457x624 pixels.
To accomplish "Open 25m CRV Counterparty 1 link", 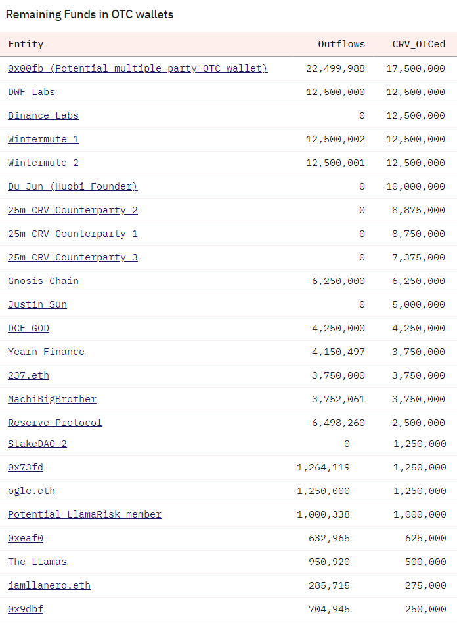I will tap(73, 234).
